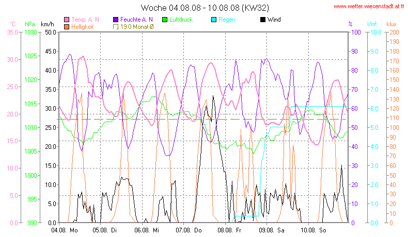Click the l/m² rain axis unit label
Image resolution: width=408 pixels, height=237 pixels.
(x=372, y=24)
